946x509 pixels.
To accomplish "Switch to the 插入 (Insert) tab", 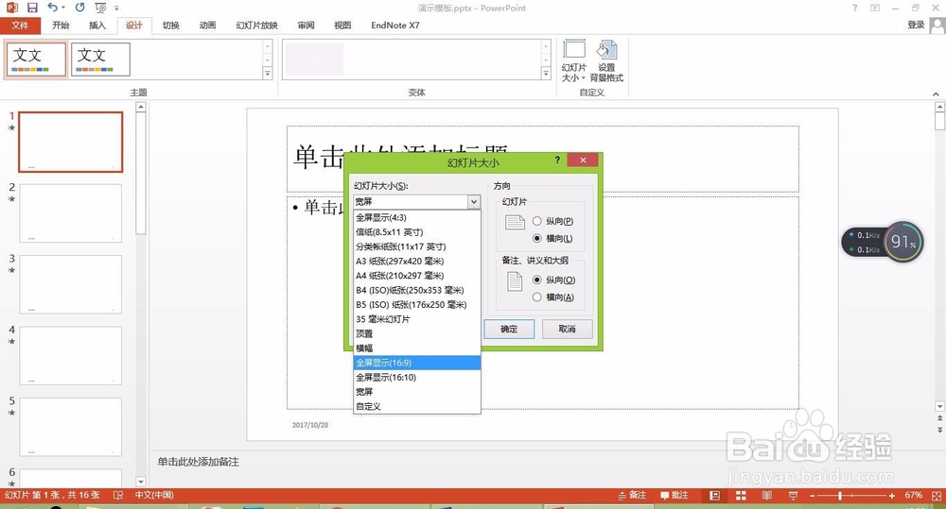I will pos(97,25).
